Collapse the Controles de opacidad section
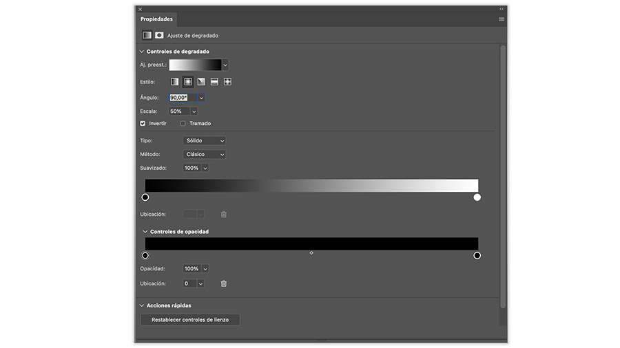620x348 pixels. coord(145,232)
